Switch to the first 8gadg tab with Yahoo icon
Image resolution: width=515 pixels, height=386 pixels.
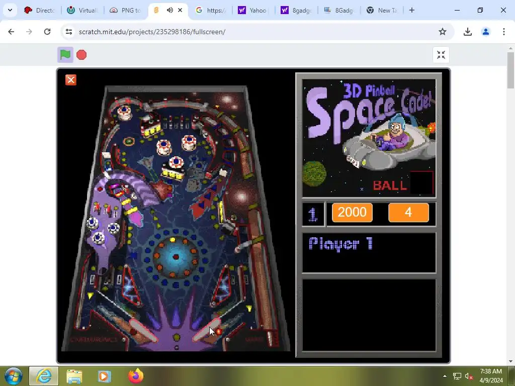click(297, 10)
